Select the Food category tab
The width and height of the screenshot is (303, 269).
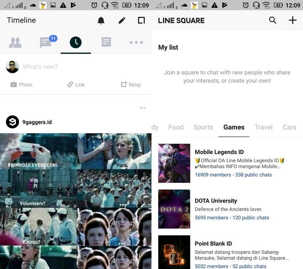click(176, 127)
